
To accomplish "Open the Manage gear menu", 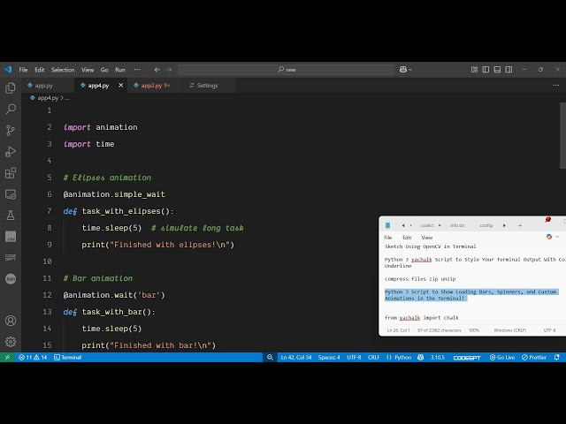I will point(11,342).
